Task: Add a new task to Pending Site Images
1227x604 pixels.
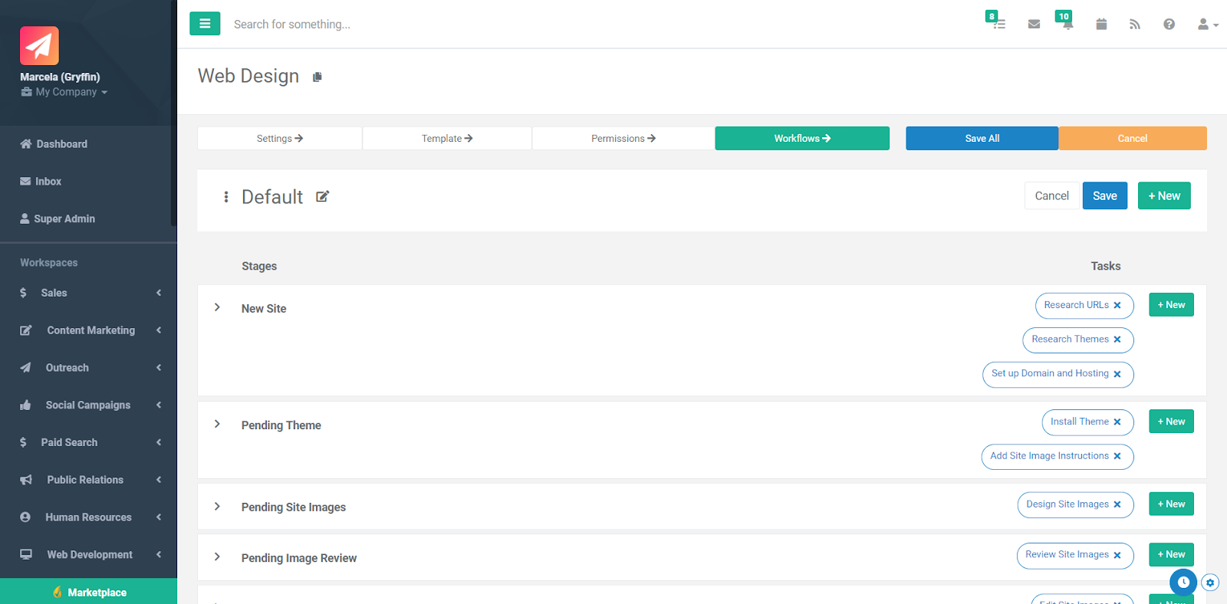Action: tap(1171, 504)
